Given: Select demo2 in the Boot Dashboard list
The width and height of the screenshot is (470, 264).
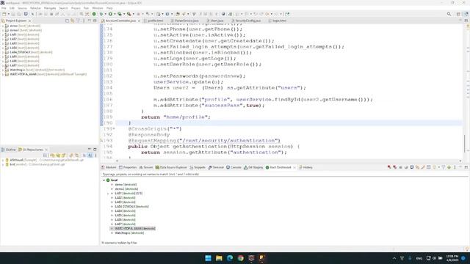Looking at the screenshot, I should [126, 189].
